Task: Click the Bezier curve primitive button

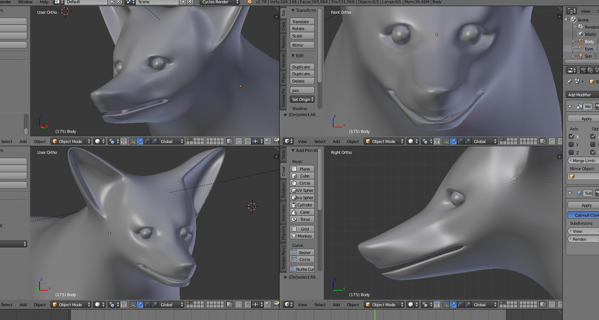Action: coord(302,253)
